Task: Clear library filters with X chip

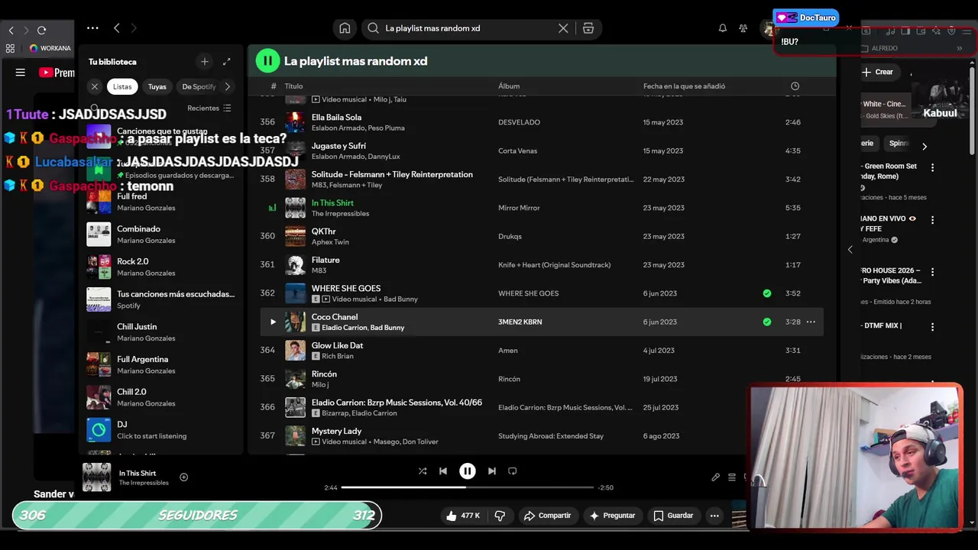Action: [95, 86]
